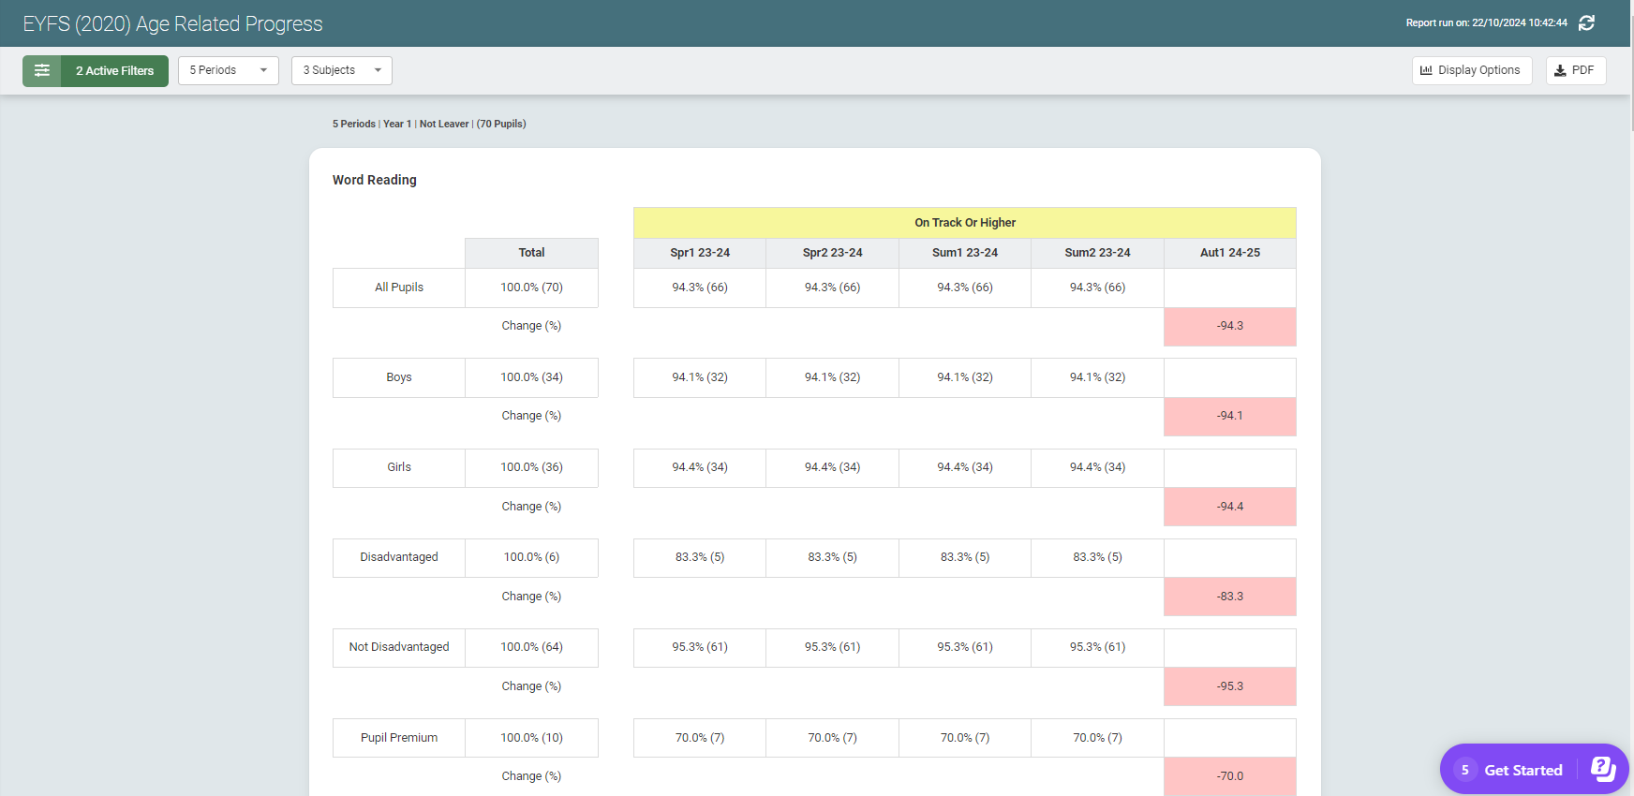Click the filter sliders icon

coord(42,71)
